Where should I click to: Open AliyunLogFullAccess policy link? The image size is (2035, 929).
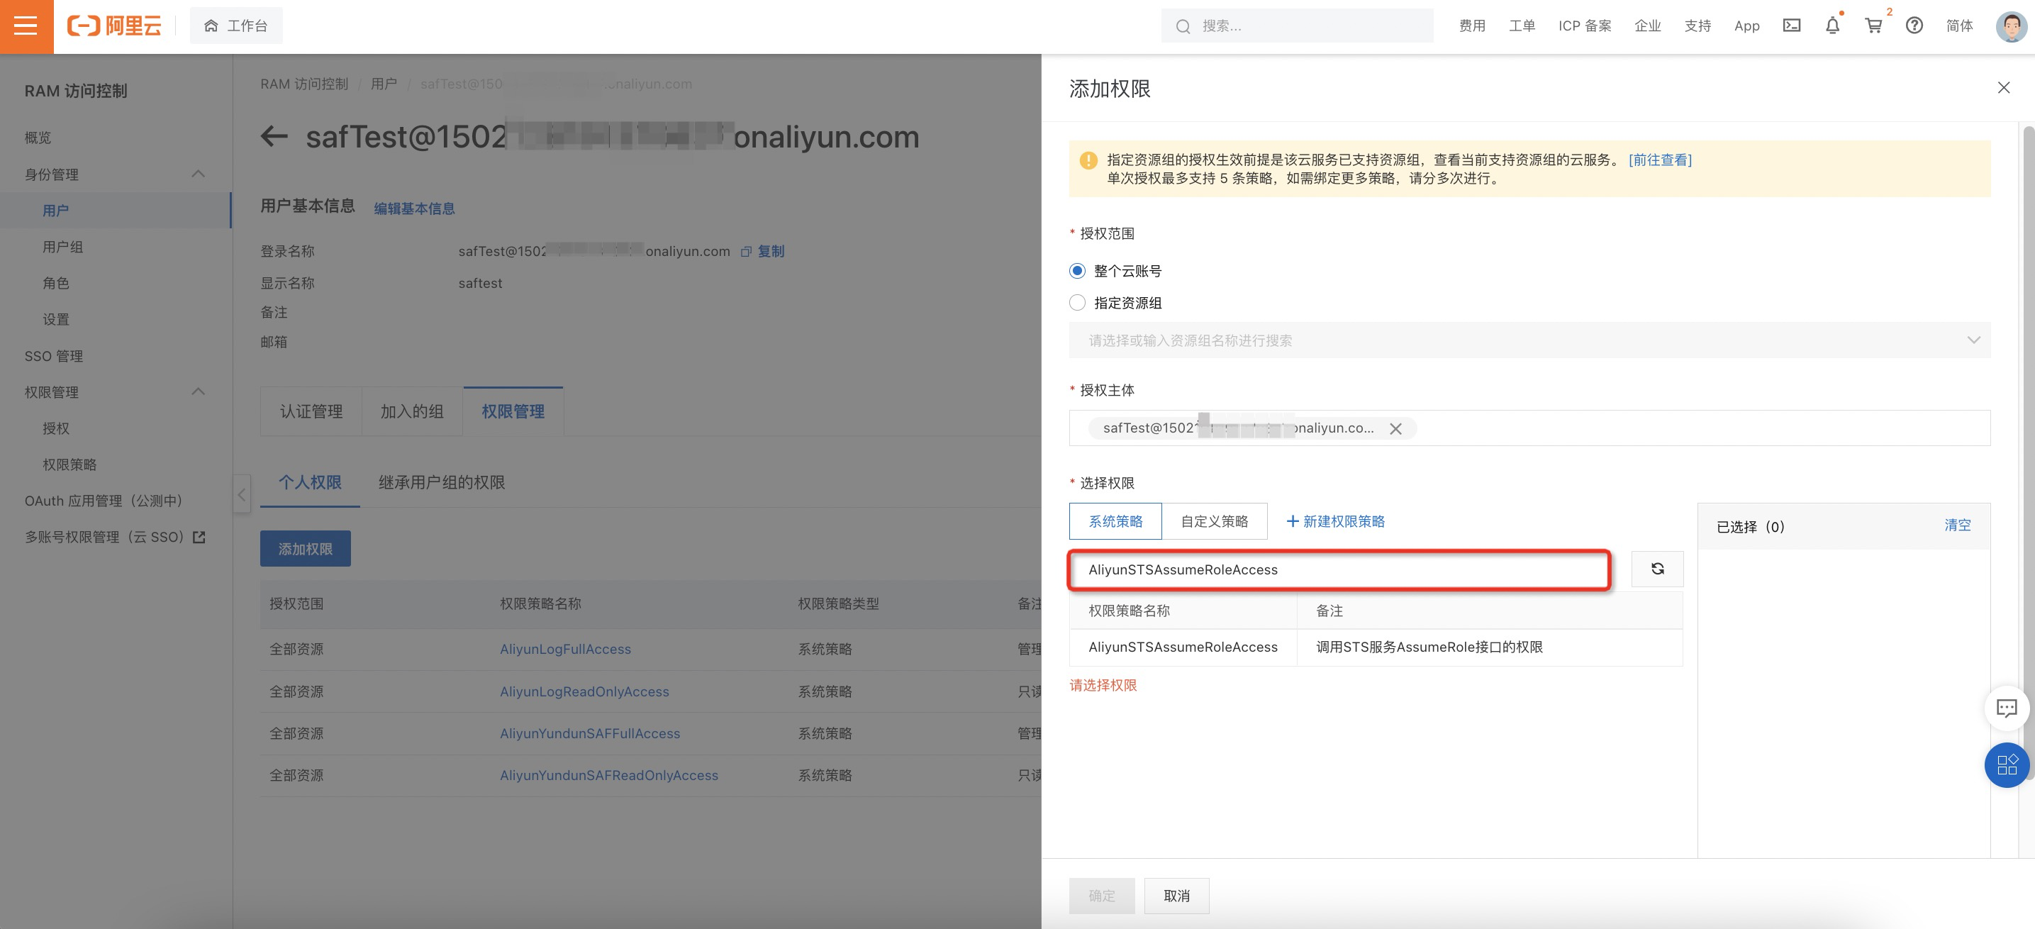tap(565, 650)
